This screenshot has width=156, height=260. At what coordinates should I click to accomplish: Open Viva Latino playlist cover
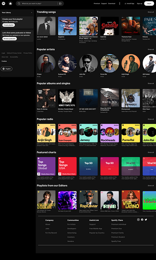point(131,200)
